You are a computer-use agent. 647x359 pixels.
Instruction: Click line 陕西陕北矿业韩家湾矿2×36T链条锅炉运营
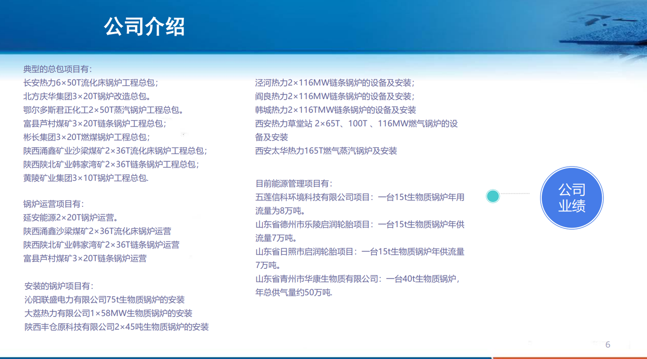(102, 245)
